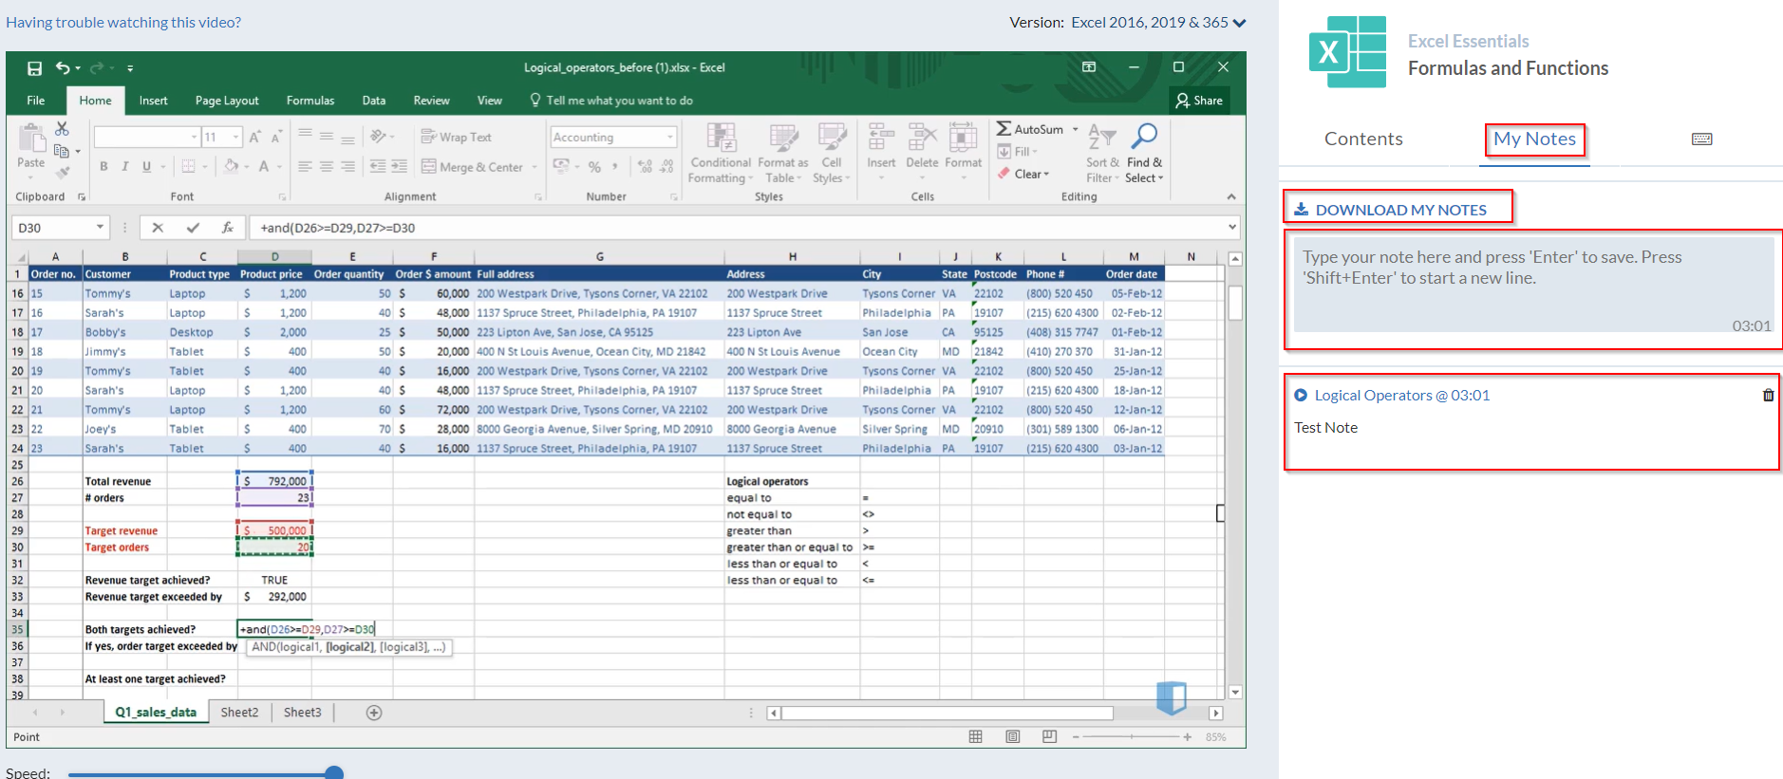
Task: Toggle Bold formatting
Action: (x=103, y=167)
